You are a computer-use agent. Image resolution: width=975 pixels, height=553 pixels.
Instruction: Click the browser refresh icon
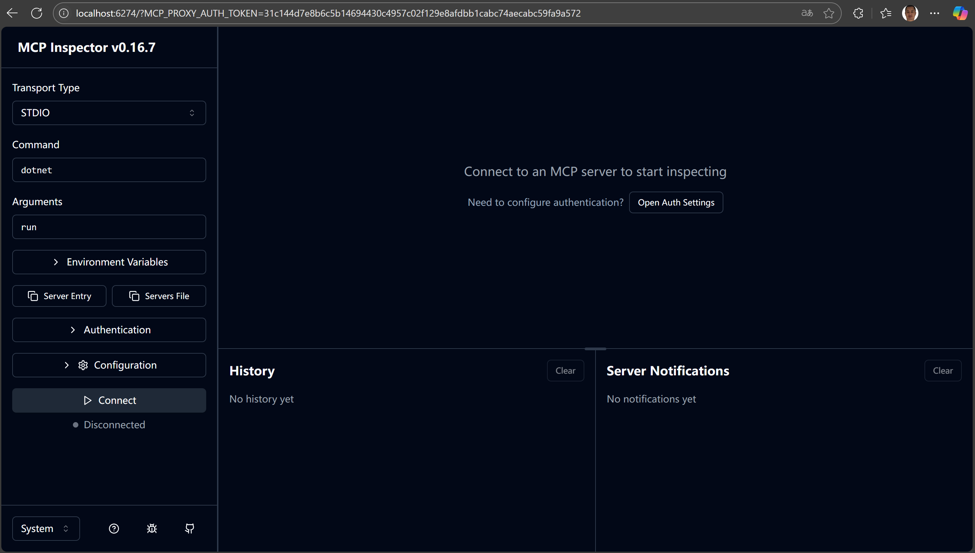[x=37, y=13]
